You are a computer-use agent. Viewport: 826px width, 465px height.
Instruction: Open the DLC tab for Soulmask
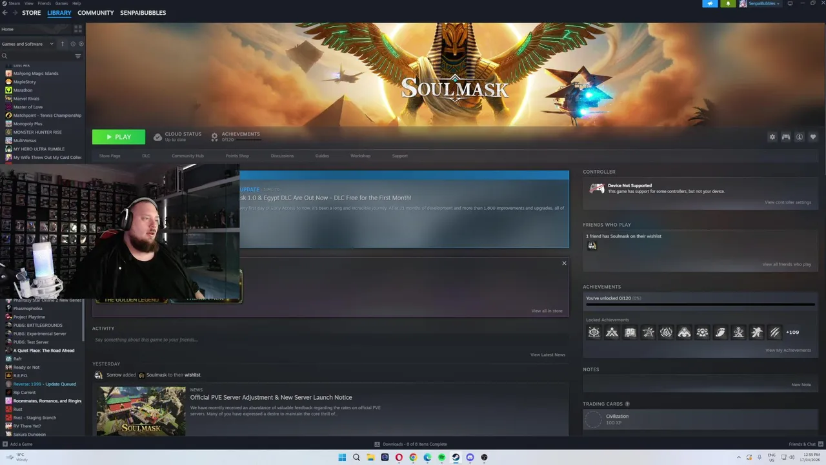[146, 156]
